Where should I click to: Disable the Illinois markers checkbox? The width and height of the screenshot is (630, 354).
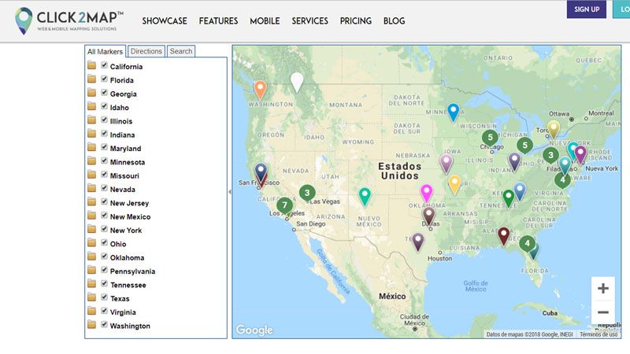point(105,120)
